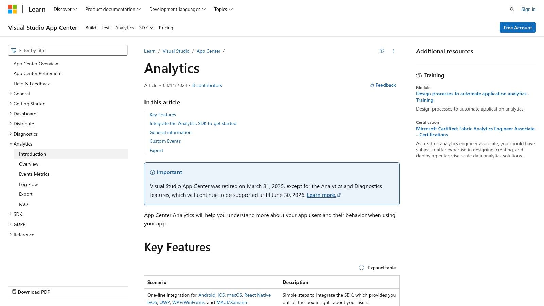The width and height of the screenshot is (544, 306).
Task: Click the UWP link in table
Action: (x=165, y=302)
